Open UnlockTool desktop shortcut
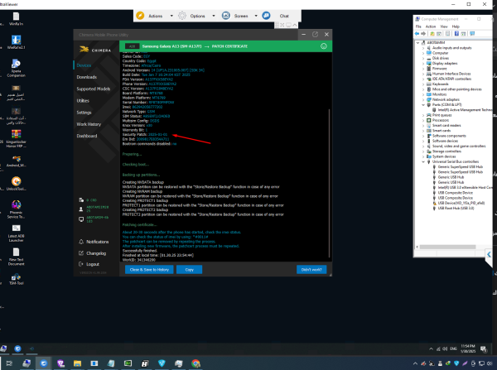This screenshot has width=497, height=370. point(16,184)
